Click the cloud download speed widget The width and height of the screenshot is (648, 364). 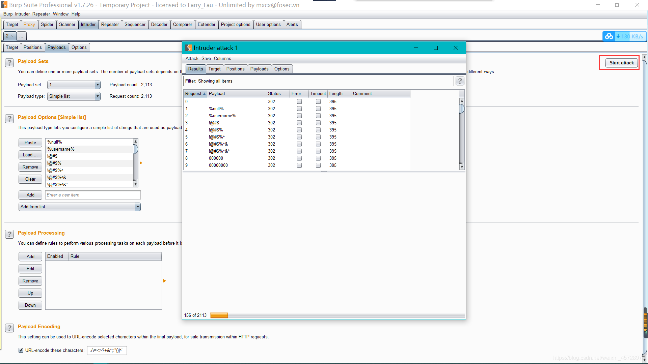(624, 36)
